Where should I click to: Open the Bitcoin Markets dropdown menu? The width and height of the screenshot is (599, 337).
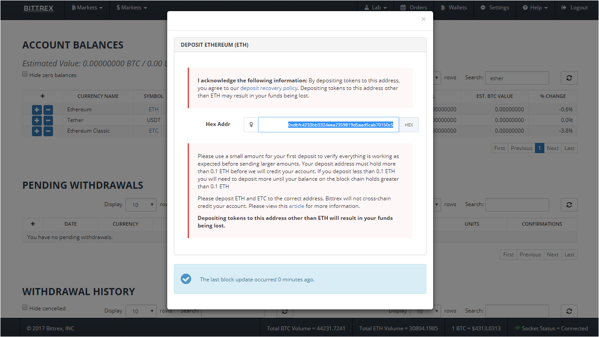[x=87, y=8]
